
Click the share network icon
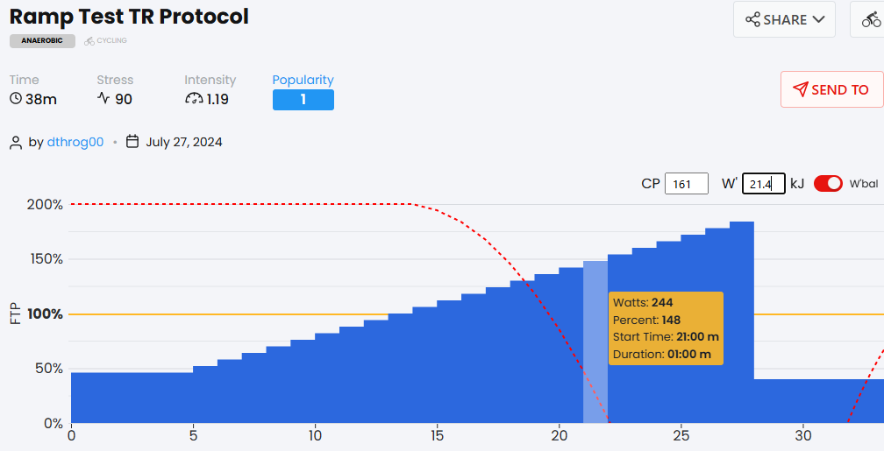tap(752, 19)
